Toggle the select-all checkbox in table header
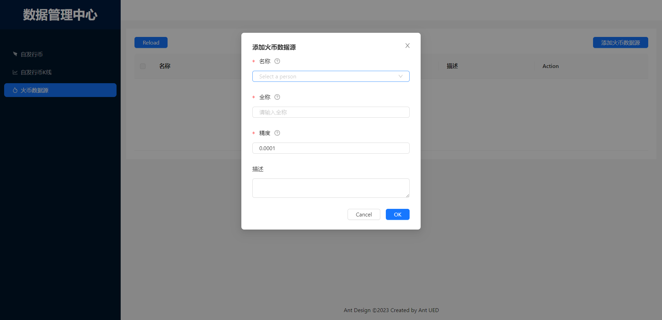The height and width of the screenshot is (320, 662). coord(143,66)
